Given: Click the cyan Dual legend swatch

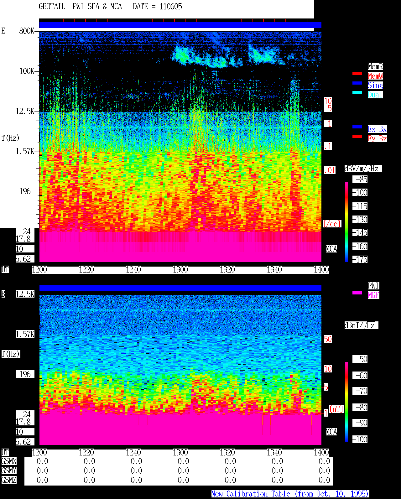Looking at the screenshot, I should pyautogui.click(x=357, y=92).
